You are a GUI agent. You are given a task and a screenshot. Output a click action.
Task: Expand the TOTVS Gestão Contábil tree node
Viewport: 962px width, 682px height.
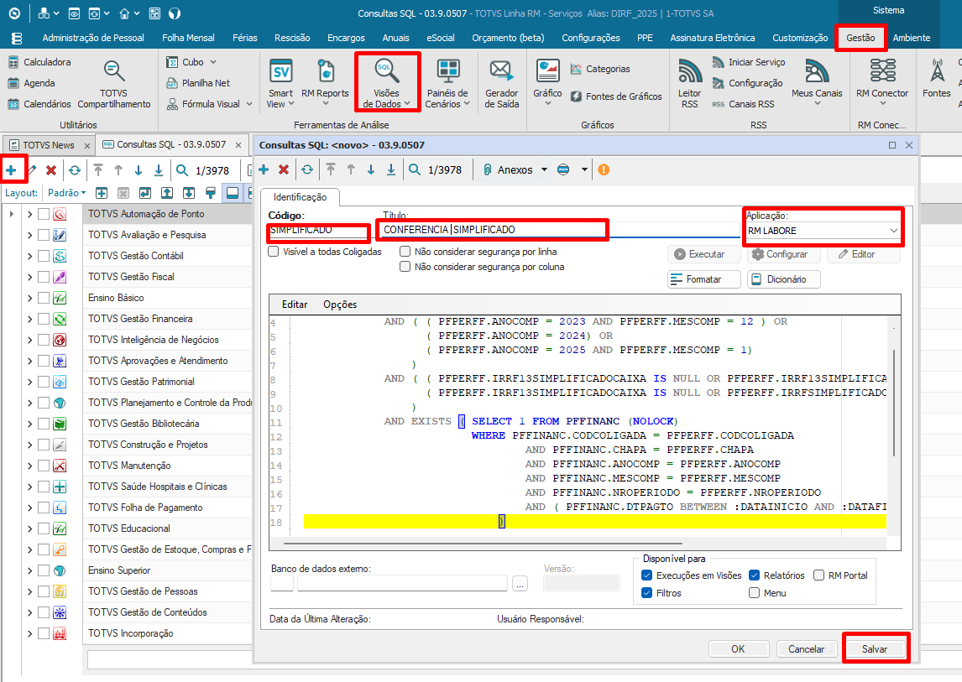[29, 256]
